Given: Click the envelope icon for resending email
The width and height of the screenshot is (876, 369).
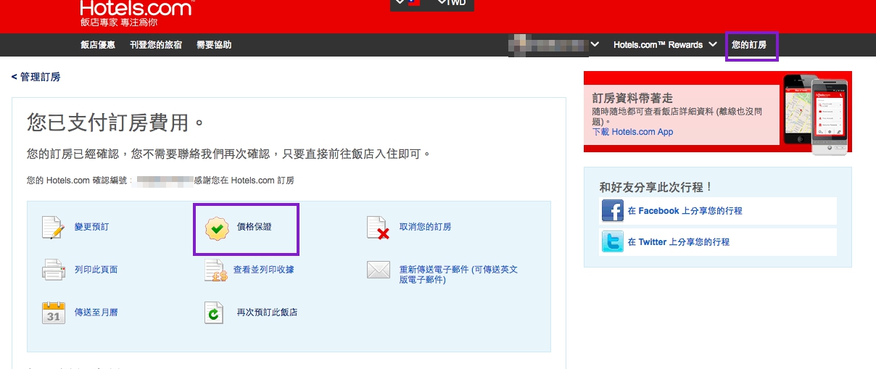Looking at the screenshot, I should coord(379,270).
